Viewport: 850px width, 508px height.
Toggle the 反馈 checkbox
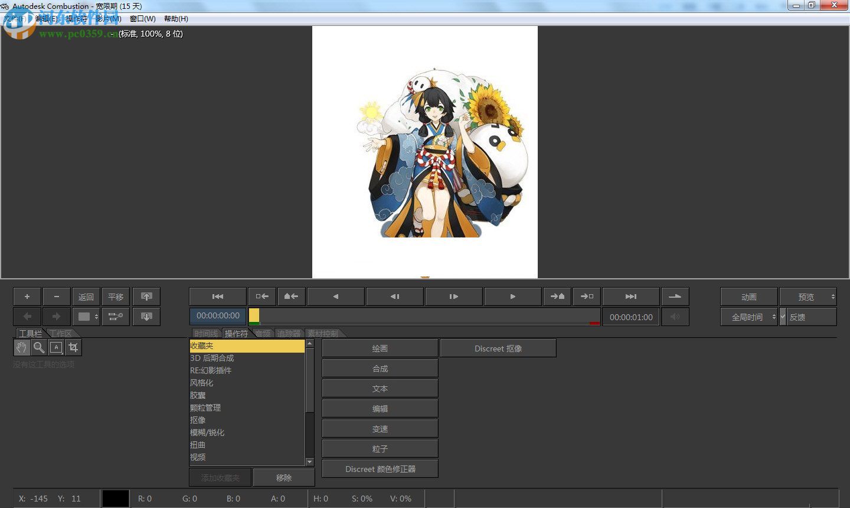[783, 317]
